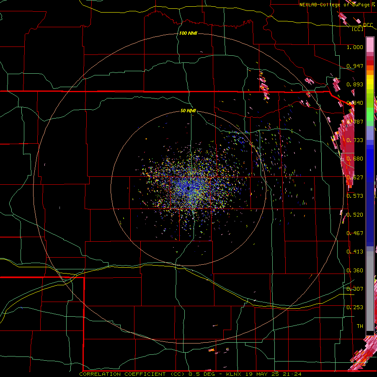The height and width of the screenshot is (377, 377).
Task: Click the 0.413 scale value
Action: click(355, 251)
